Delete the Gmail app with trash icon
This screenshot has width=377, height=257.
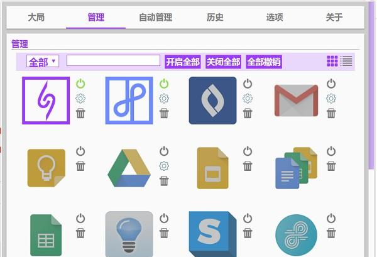(331, 113)
